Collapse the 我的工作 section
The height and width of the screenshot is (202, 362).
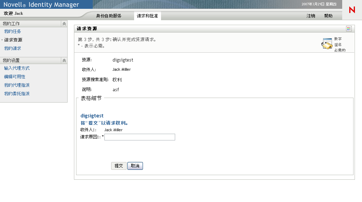click(x=64, y=24)
